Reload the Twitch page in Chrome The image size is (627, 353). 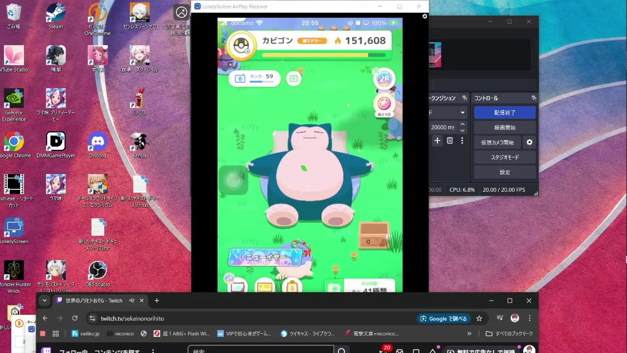75,318
